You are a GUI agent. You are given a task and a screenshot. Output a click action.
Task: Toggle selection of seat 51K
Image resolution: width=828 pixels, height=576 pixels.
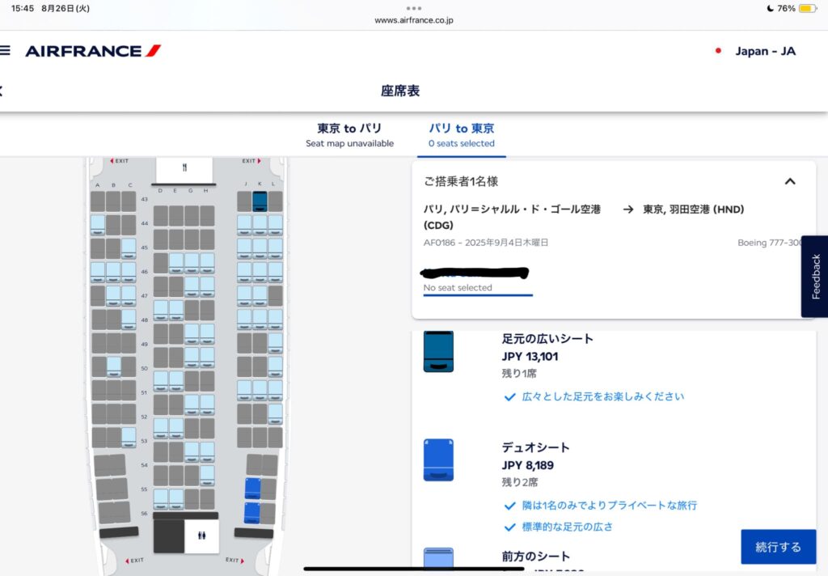[260, 389]
